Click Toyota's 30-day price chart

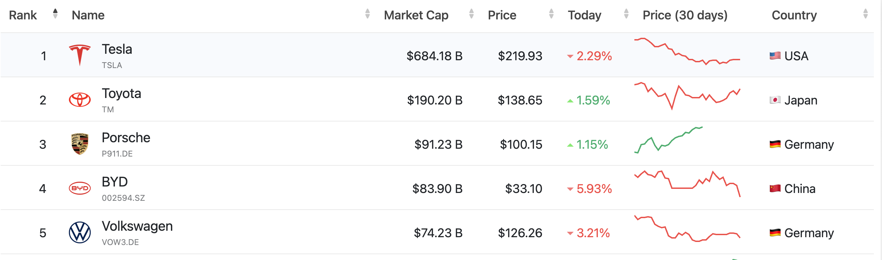687,96
